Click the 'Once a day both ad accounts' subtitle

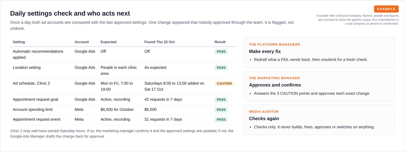point(152,25)
